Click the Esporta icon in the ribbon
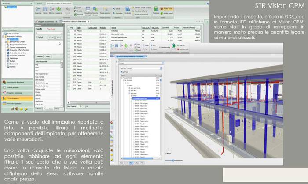The height and width of the screenshot is (184, 308). (x=75, y=15)
